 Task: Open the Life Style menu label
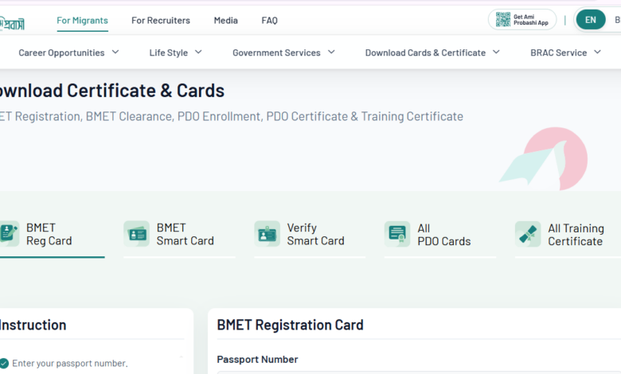point(168,53)
